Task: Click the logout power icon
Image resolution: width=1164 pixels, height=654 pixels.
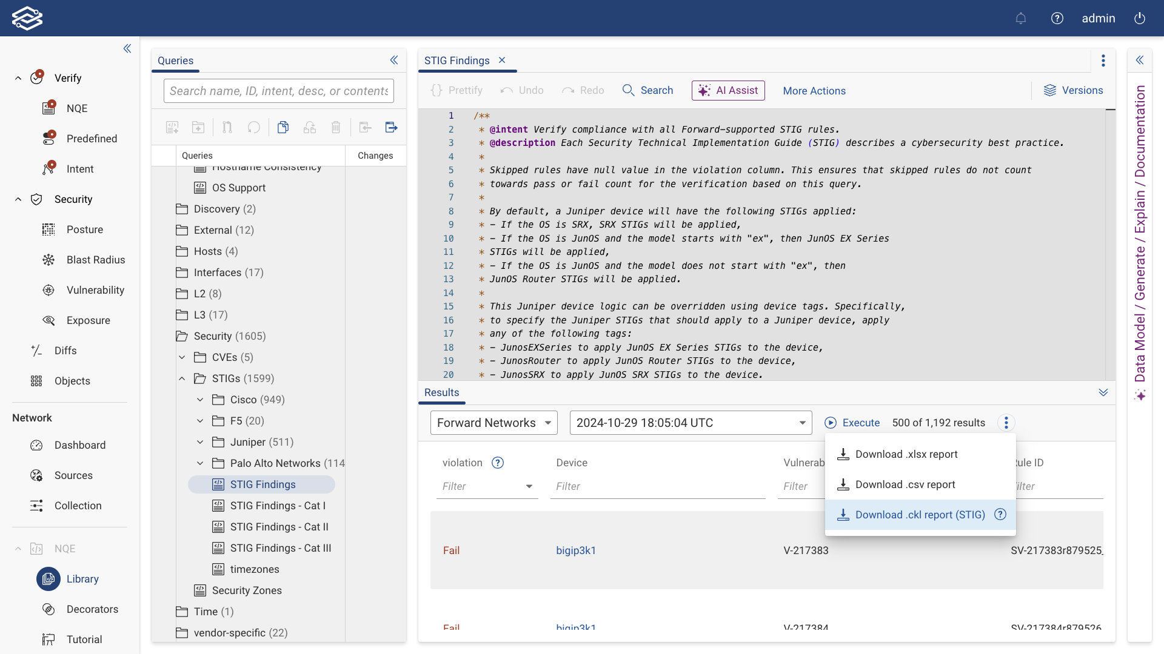Action: [x=1140, y=18]
